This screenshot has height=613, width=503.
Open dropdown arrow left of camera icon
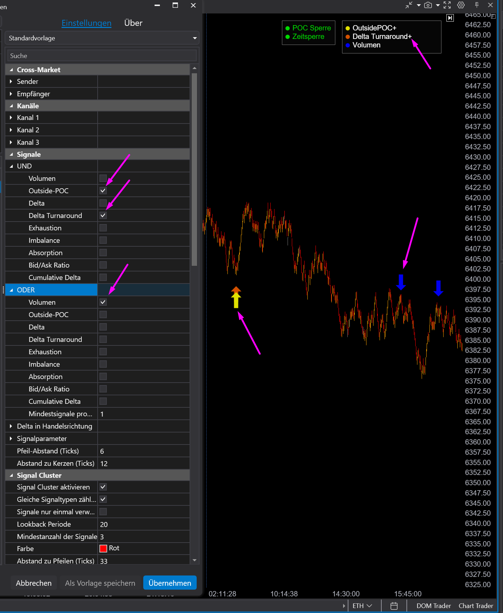click(x=419, y=5)
